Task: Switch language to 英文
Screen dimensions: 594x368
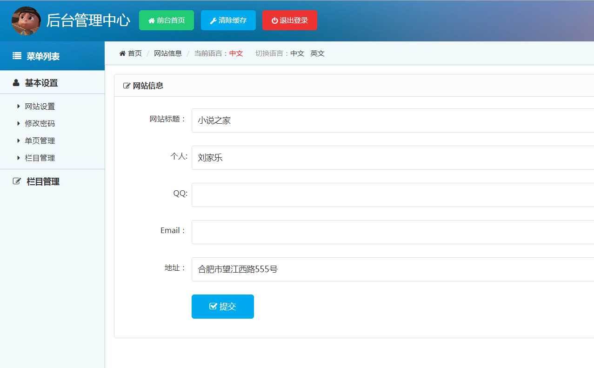Action: [x=317, y=54]
